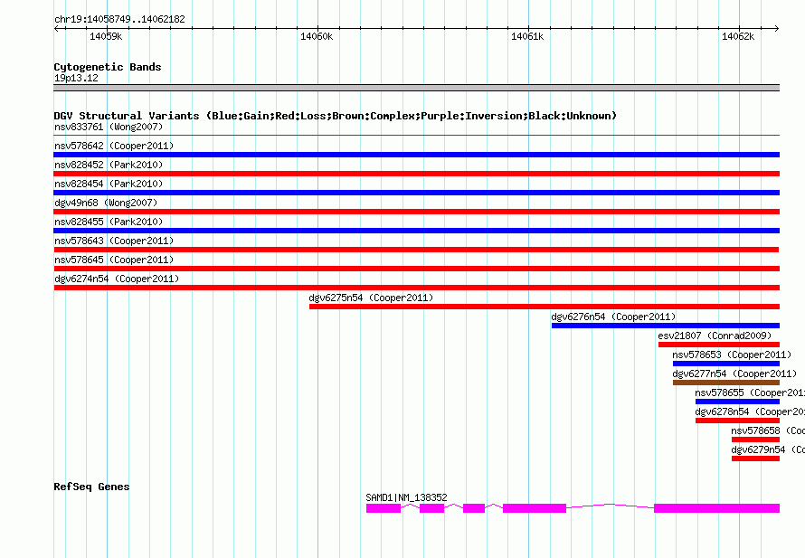The height and width of the screenshot is (558, 805).
Task: Open the dgv6276n54 (Cooper2011) label
Action: 613,317
